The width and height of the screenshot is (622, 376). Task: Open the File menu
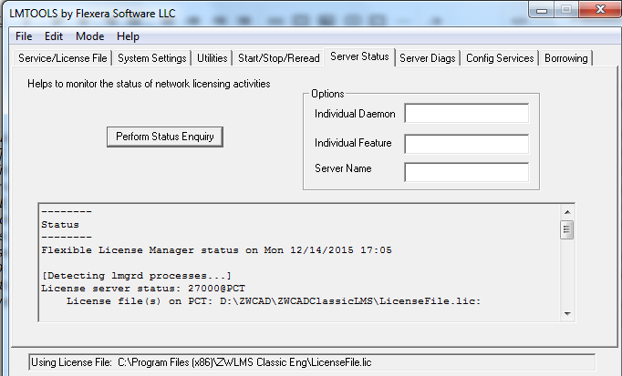[x=24, y=36]
